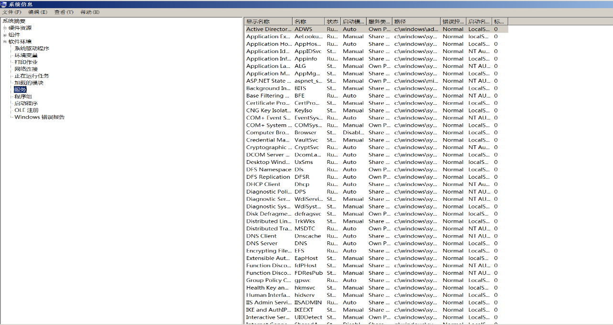Click the DHCP Client row
The image size is (613, 325).
click(376, 184)
